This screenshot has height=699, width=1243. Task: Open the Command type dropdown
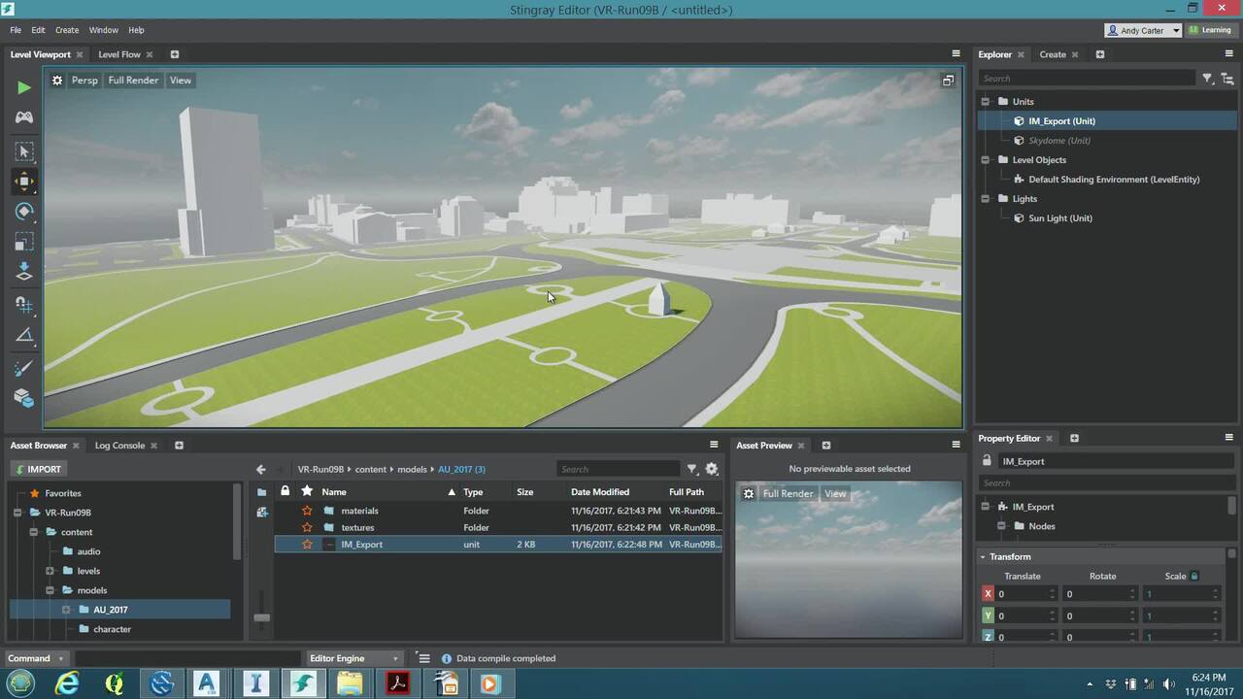37,658
